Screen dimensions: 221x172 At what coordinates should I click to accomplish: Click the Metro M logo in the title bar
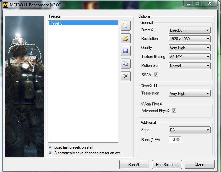coord(5,5)
